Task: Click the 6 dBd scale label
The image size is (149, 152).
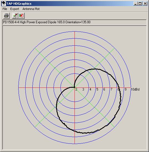Action: pyautogui.click(x=104, y=89)
